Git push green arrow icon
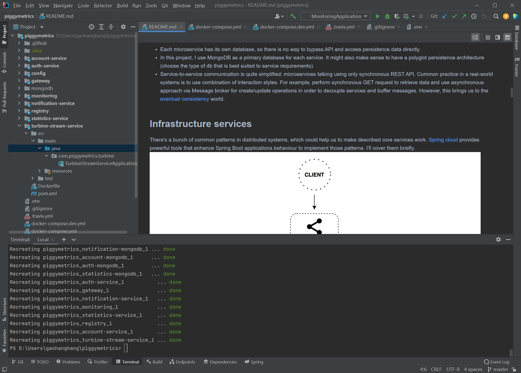 click(464, 16)
